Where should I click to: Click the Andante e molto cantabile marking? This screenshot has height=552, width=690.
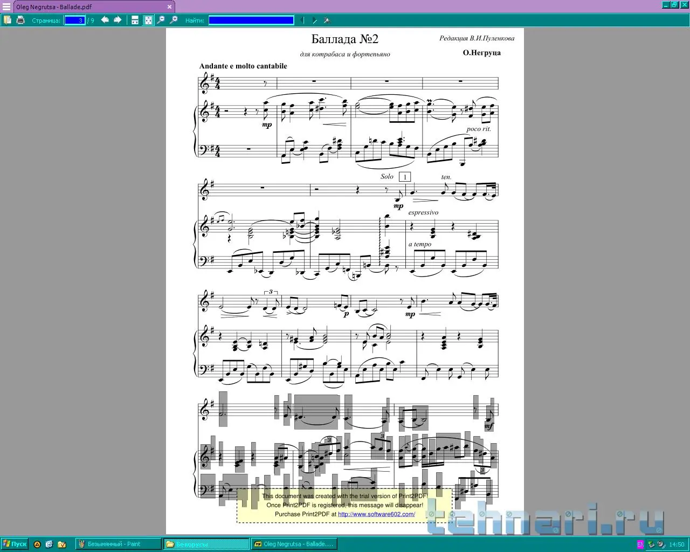[x=243, y=66]
